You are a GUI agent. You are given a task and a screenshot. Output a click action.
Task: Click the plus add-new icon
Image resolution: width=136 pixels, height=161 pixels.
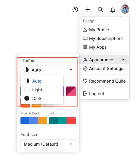88,10
